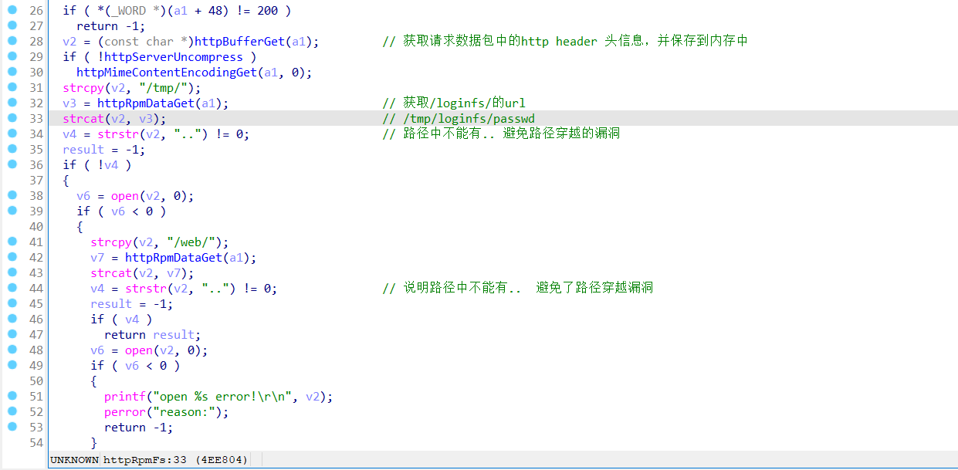Click "if ( !v4 )" on line 36

click(x=96, y=164)
